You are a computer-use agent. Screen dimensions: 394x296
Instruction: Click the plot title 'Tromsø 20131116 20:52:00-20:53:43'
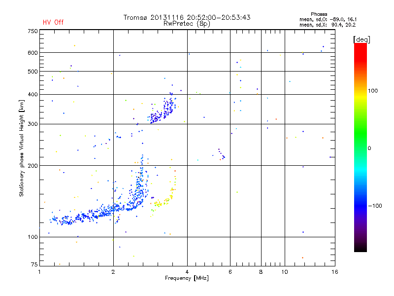click(x=187, y=17)
